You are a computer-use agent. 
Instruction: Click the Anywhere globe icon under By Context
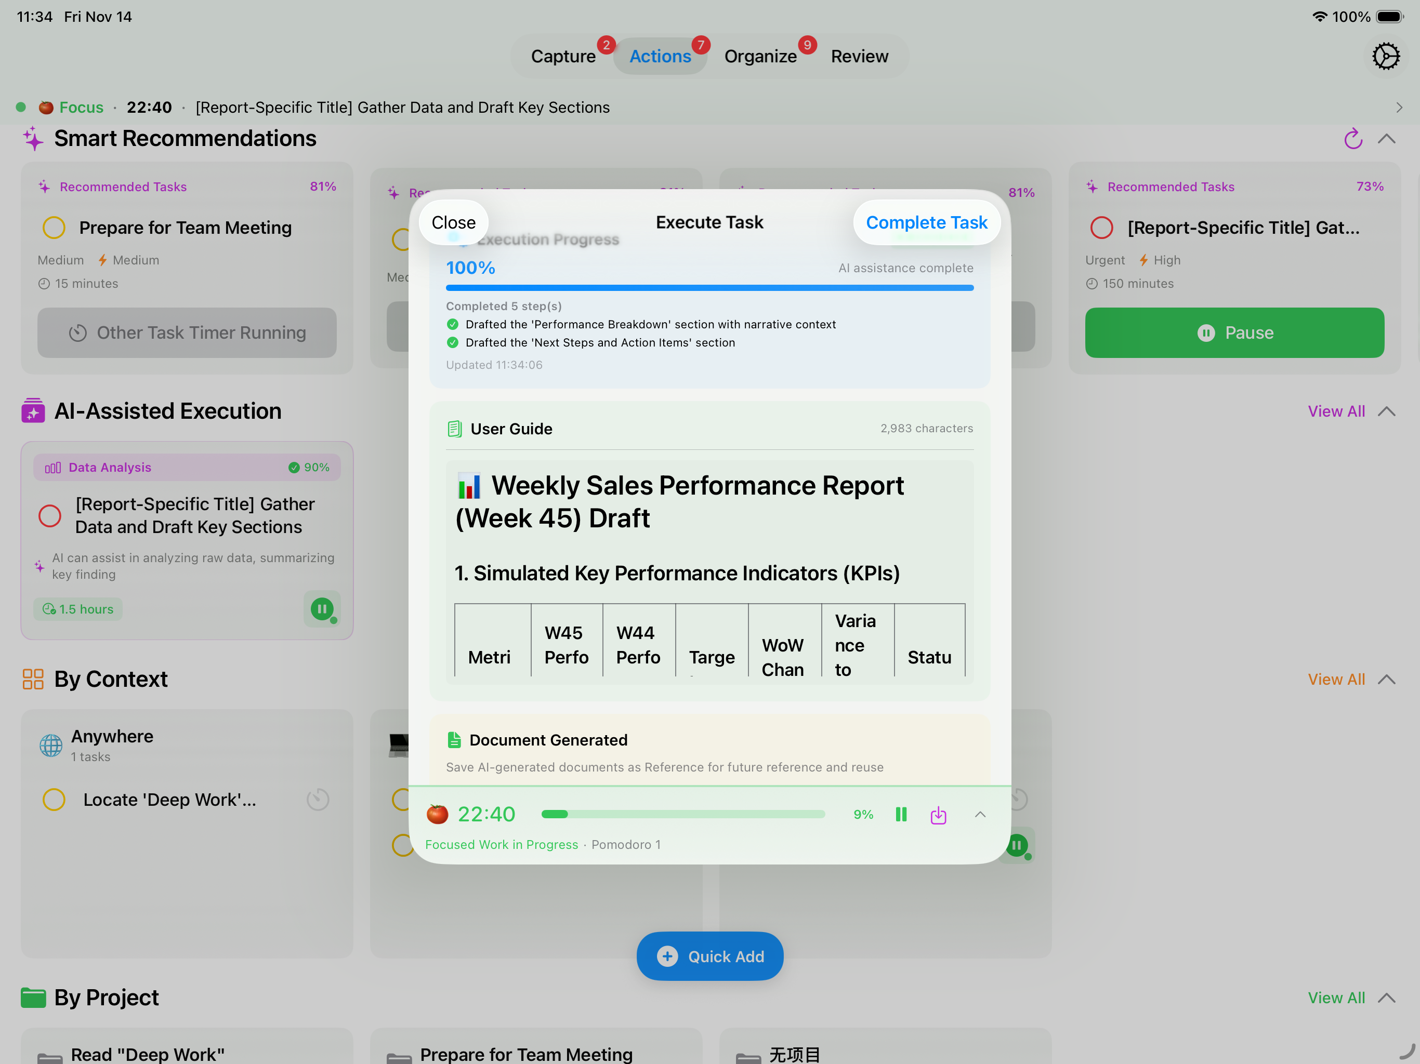pyautogui.click(x=51, y=745)
